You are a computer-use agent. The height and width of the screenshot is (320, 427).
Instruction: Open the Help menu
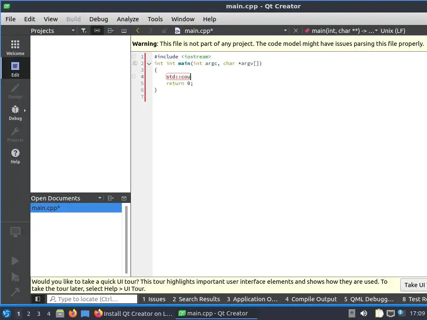pyautogui.click(x=209, y=19)
